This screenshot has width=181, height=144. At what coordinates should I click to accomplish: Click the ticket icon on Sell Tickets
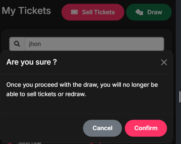74,12
